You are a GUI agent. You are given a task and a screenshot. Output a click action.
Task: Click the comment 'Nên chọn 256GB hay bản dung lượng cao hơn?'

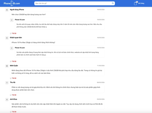click(57, 14)
